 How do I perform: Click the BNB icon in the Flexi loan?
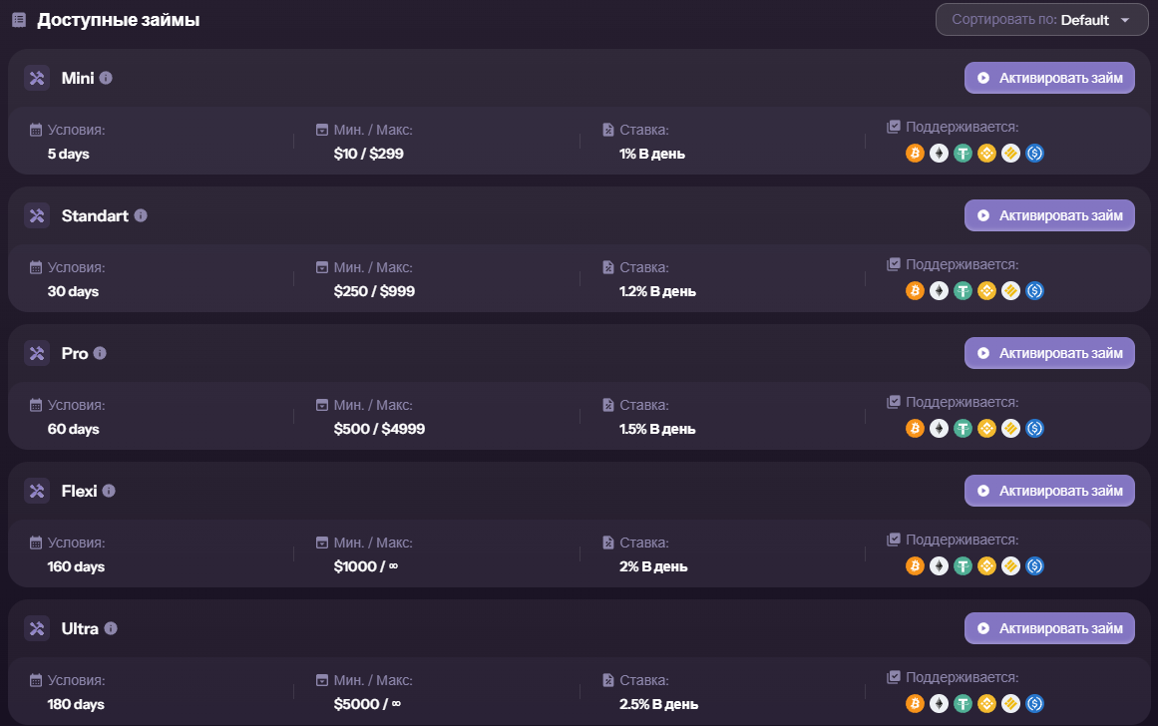point(986,566)
